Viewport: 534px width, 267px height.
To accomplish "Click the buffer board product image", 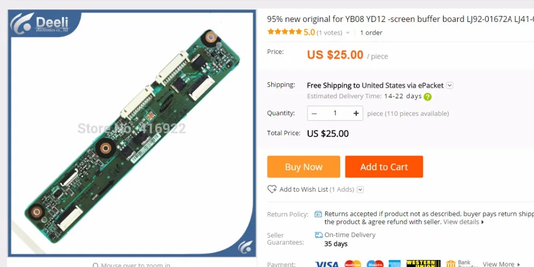I will [132, 136].
